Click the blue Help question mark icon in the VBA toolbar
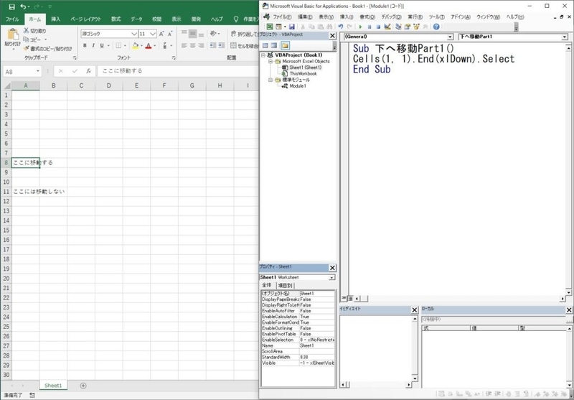The height and width of the screenshot is (400, 574). [x=436, y=27]
